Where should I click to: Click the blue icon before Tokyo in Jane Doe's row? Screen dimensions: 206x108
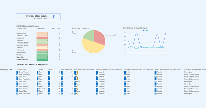(125, 77)
